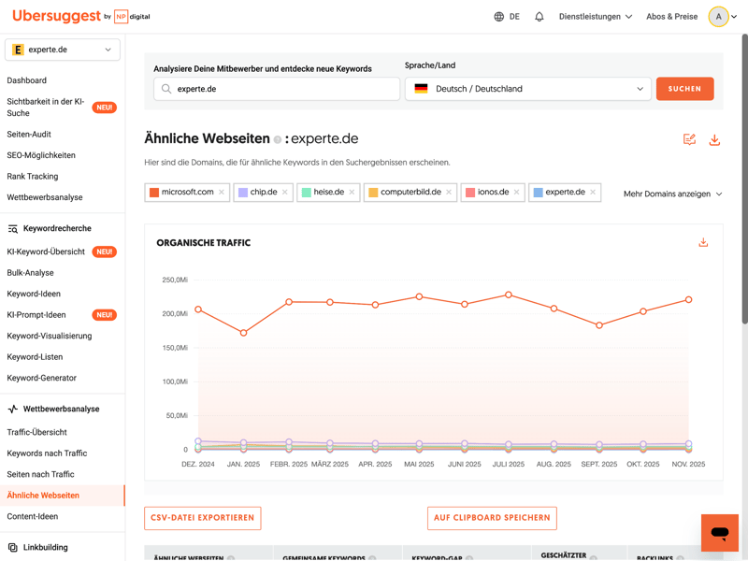The image size is (748, 561).
Task: Open the orange chat widget
Action: 719,533
